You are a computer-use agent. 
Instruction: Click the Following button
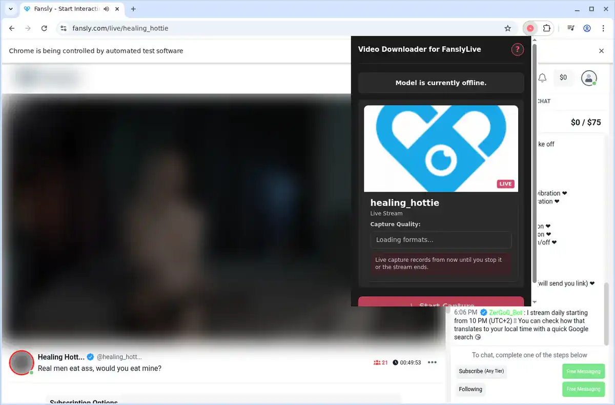click(x=470, y=389)
